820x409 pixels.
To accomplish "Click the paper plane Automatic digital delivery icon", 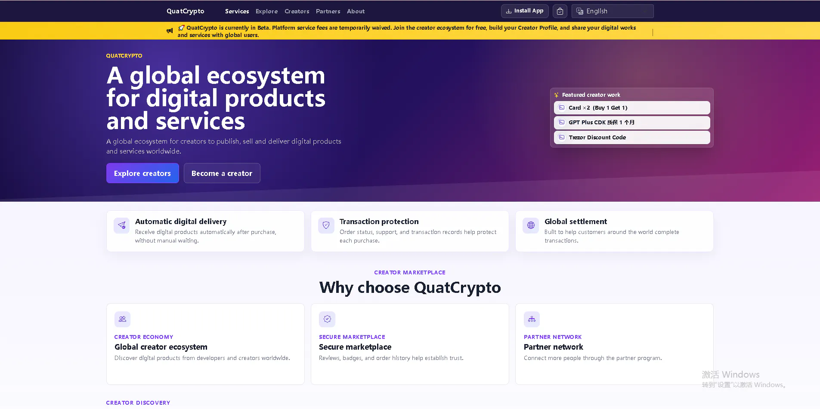I will pos(122,225).
